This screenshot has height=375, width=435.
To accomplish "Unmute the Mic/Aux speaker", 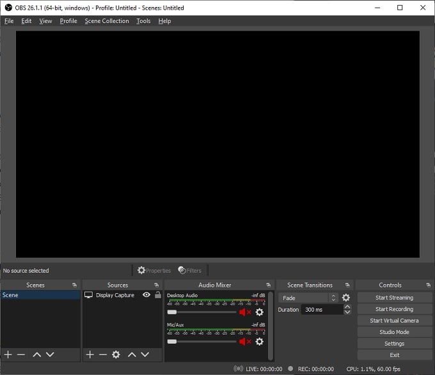I will click(245, 342).
